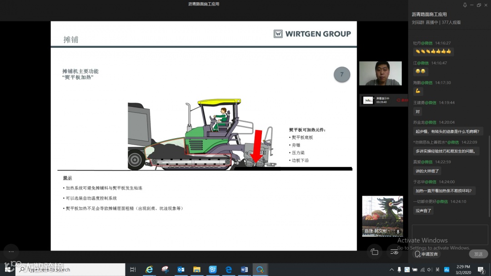Click the 英 input language indicator
The image size is (491, 276).
tap(437, 270)
